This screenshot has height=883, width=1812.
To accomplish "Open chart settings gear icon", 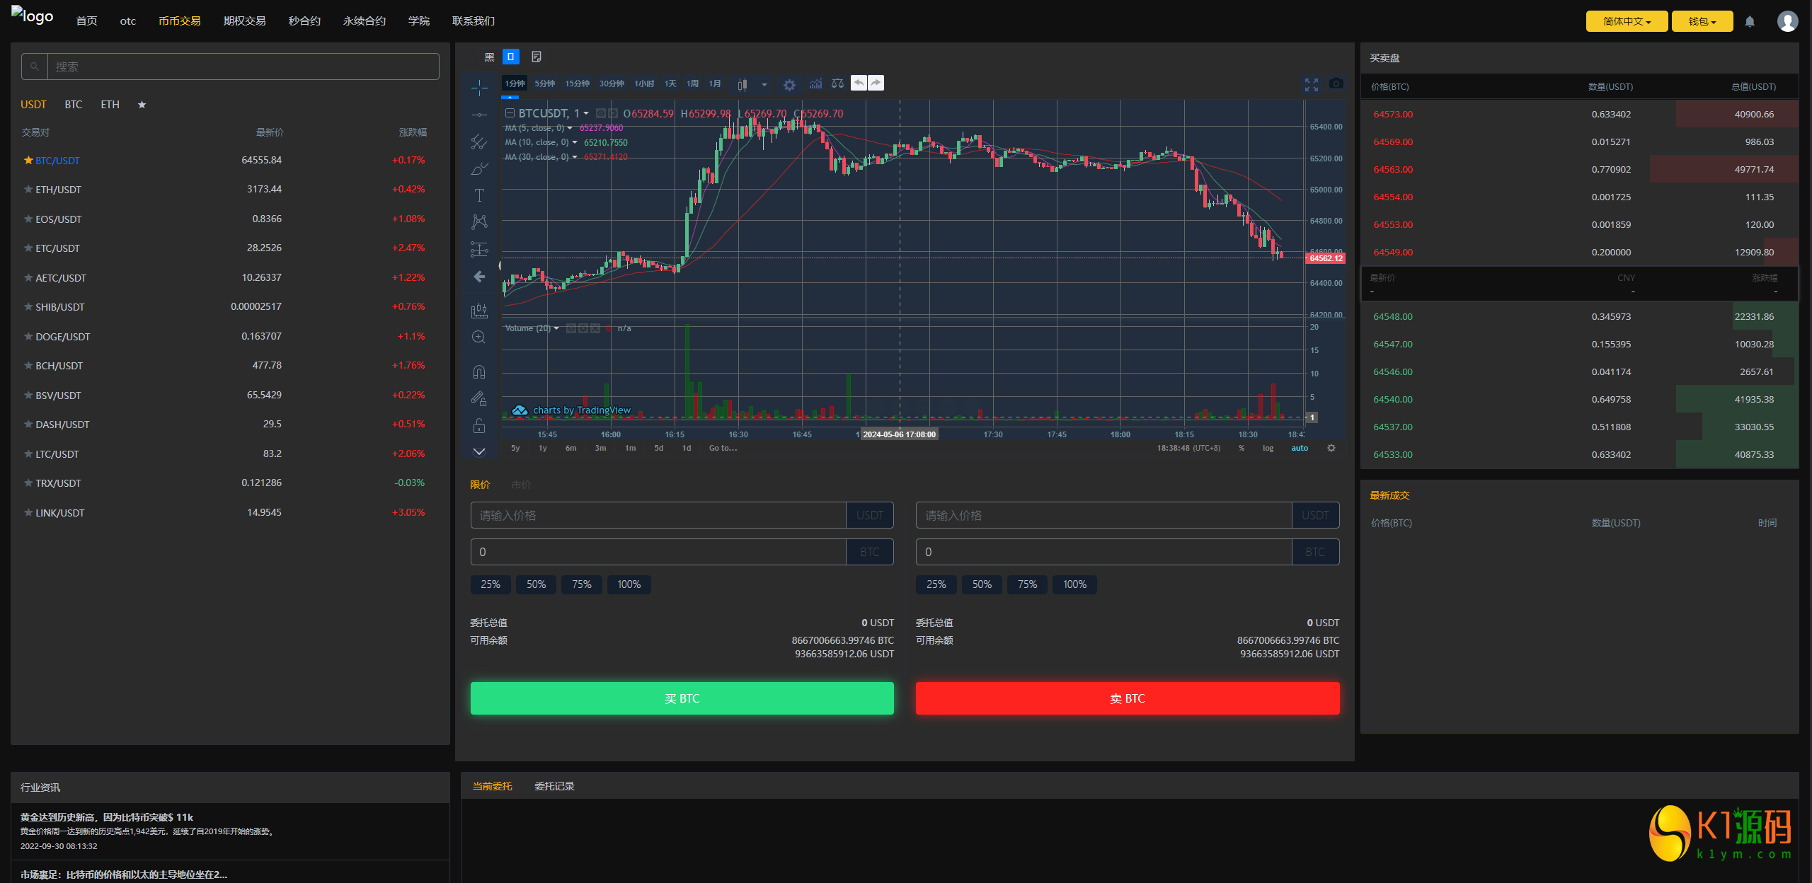I will [x=789, y=85].
